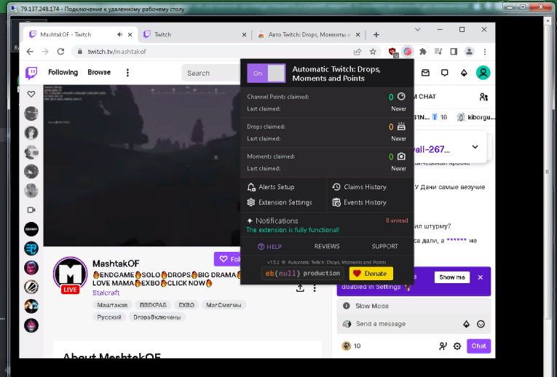Open Alerts Setup in extension popup
Viewport: 557px width, 377px height.
tap(271, 187)
